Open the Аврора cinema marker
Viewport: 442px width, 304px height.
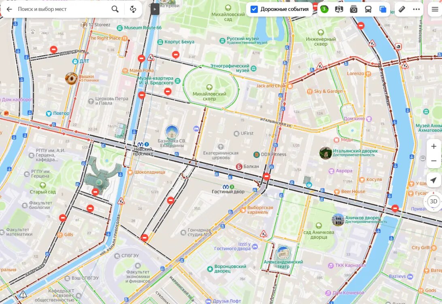(x=331, y=171)
